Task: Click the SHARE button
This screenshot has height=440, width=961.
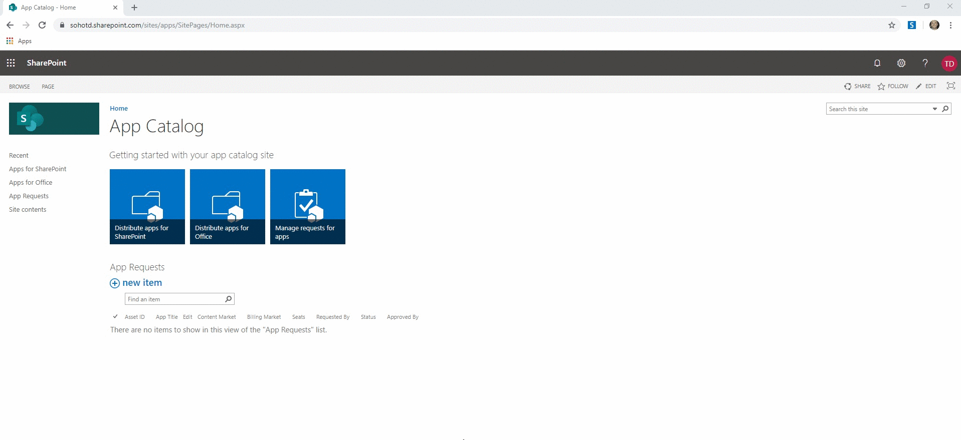Action: point(857,86)
